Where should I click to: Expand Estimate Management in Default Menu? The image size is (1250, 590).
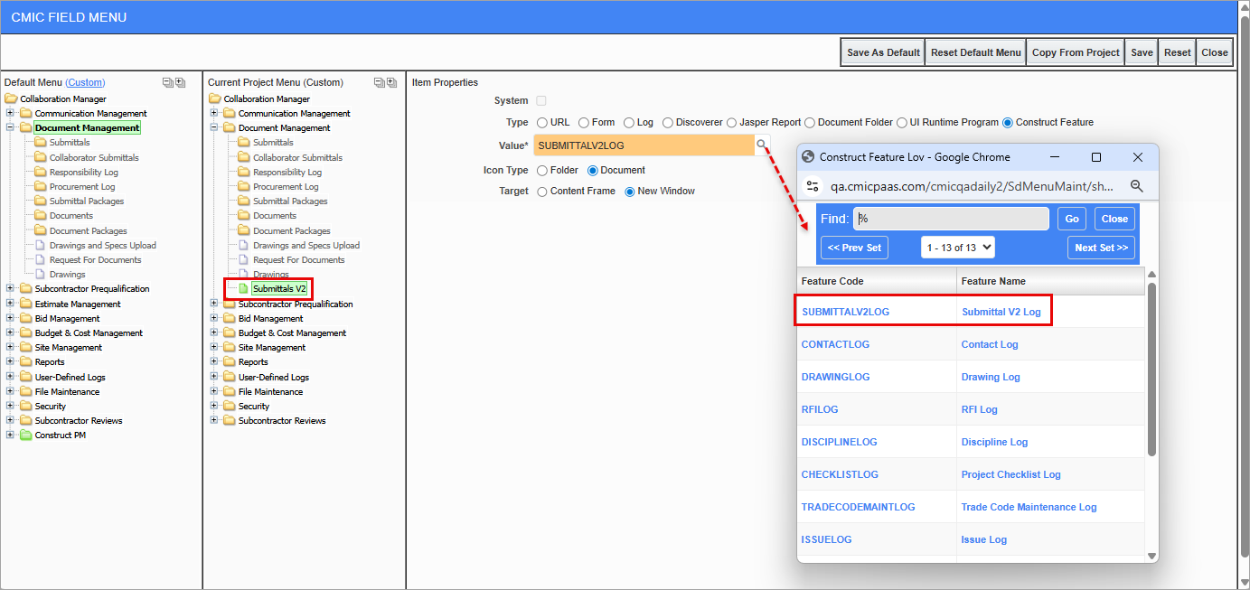[11, 304]
